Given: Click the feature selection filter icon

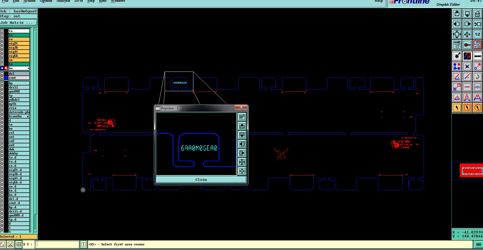Looking at the screenshot, I should coord(457,56).
